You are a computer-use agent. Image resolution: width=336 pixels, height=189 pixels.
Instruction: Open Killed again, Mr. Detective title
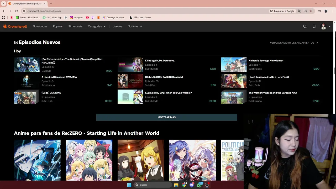pos(160,61)
